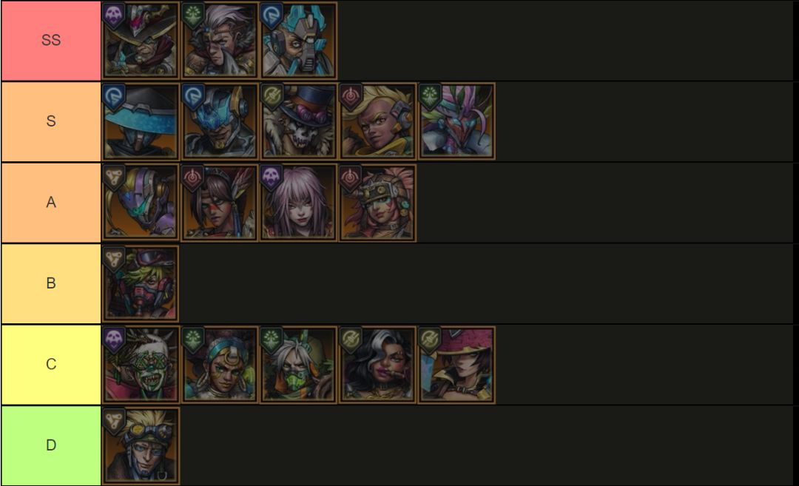Select the grinning green-goggles hero in C tier
The height and width of the screenshot is (486, 799).
coord(141,365)
